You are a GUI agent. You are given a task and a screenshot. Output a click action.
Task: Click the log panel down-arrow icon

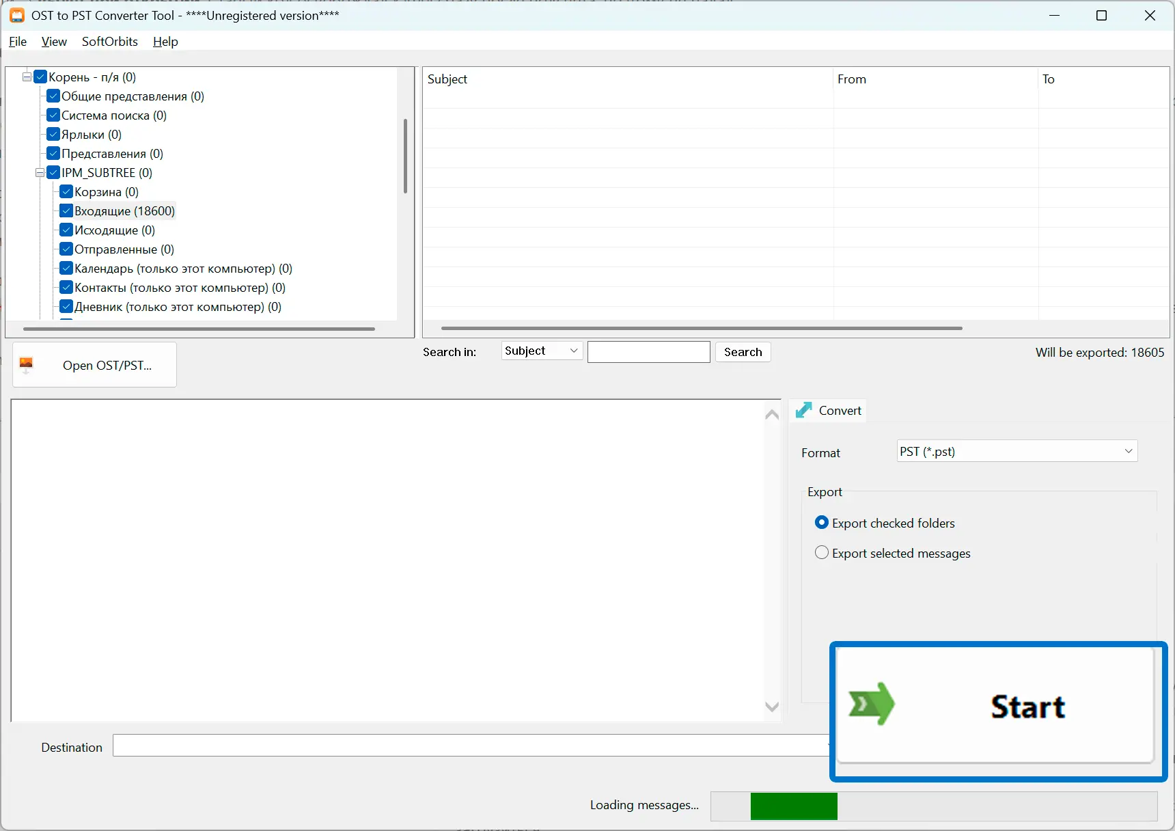click(x=772, y=707)
